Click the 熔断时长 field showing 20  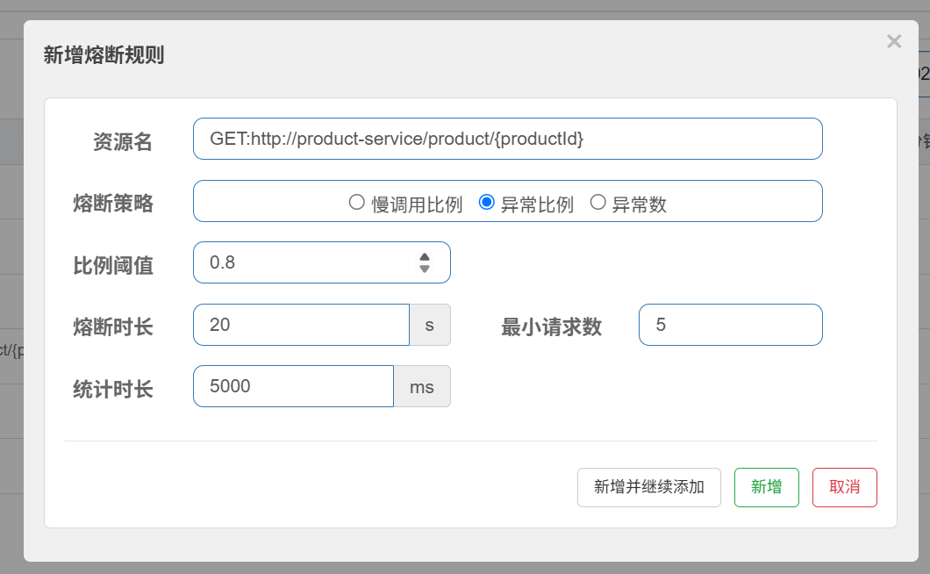pos(300,325)
